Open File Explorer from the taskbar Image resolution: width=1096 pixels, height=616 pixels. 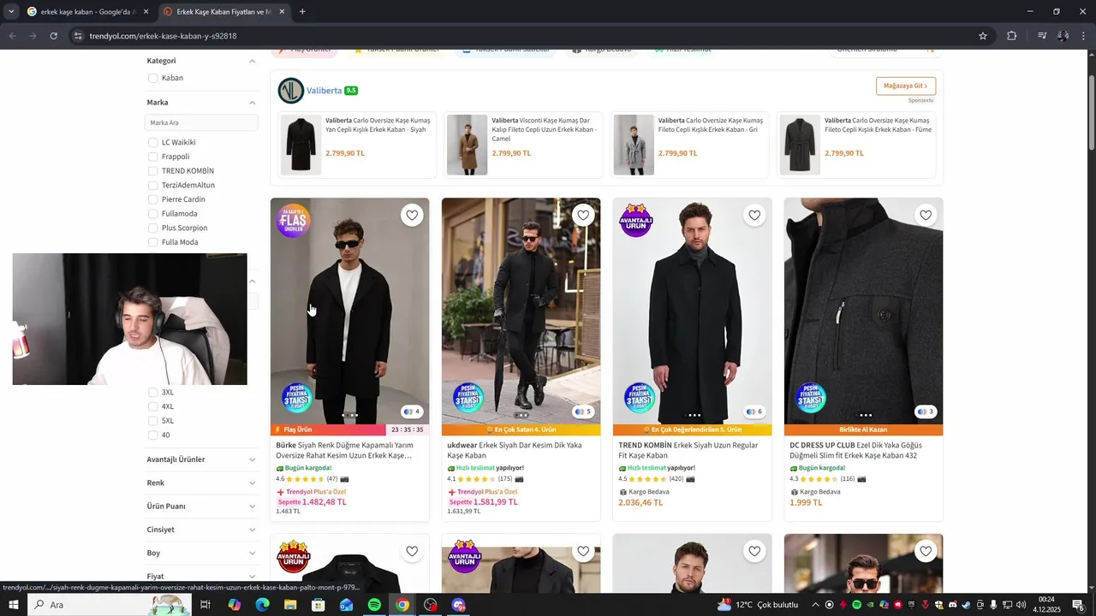pos(290,605)
